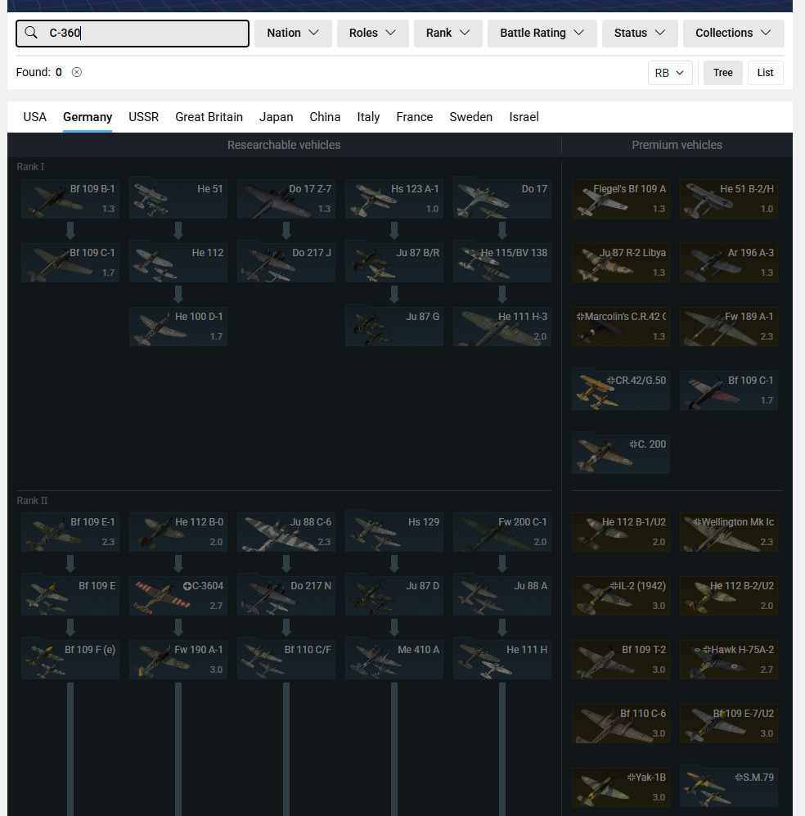Switch to the Great Britain tab

(209, 117)
